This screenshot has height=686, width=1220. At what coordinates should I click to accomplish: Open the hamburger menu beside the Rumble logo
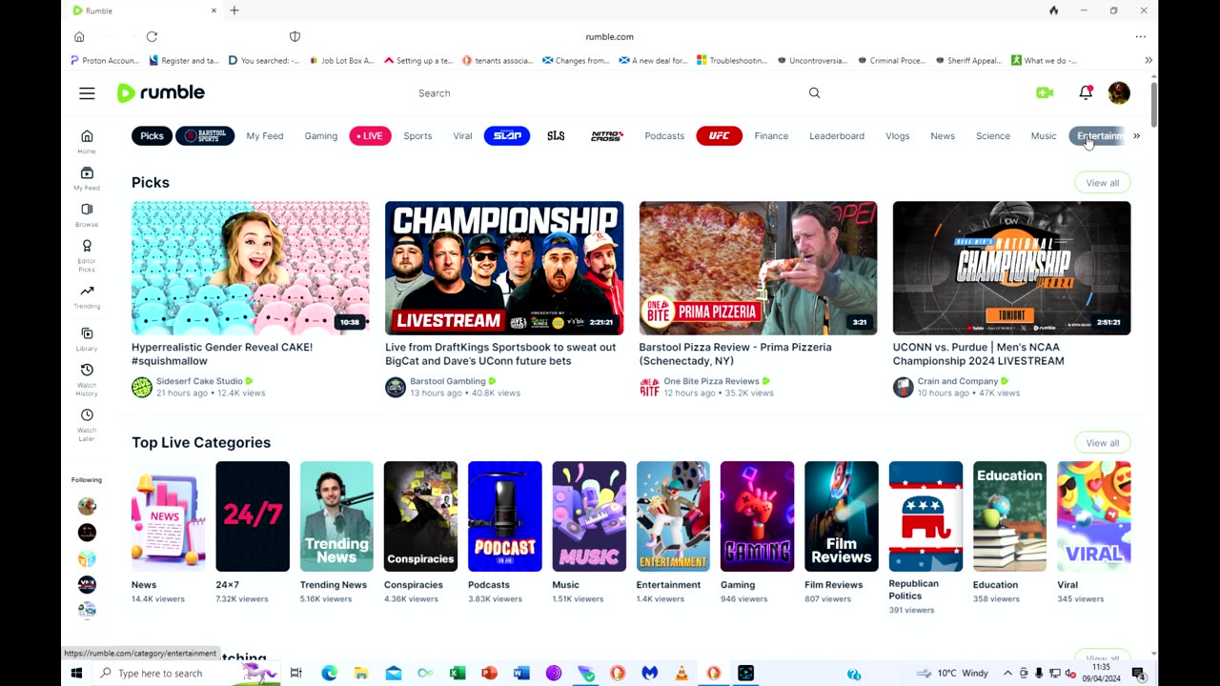tap(87, 93)
